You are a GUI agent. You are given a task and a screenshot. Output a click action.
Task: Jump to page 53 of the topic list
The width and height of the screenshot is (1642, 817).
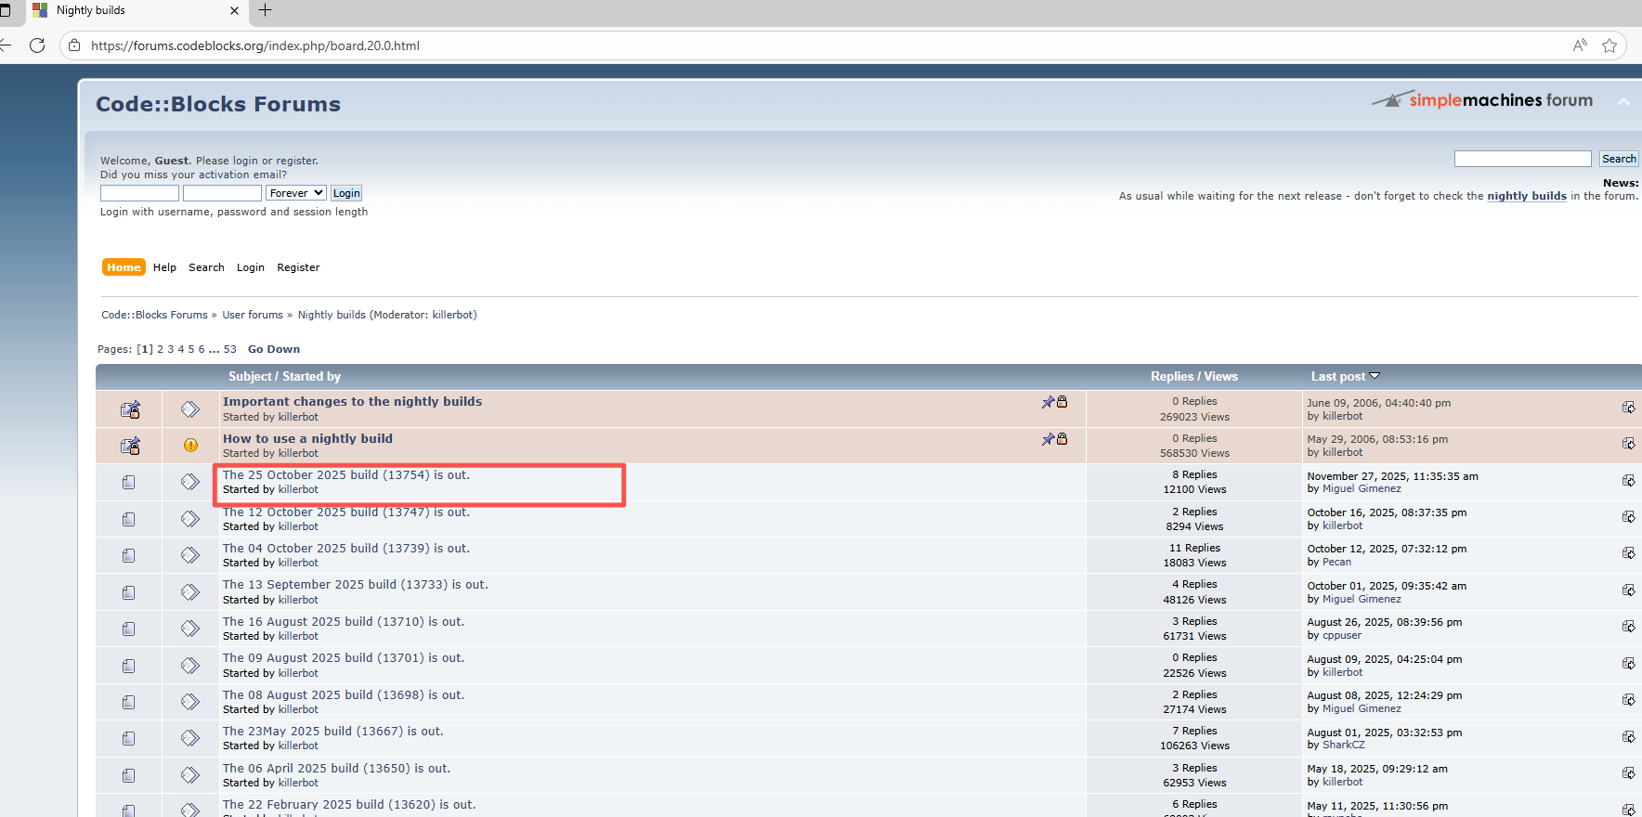pyautogui.click(x=229, y=349)
